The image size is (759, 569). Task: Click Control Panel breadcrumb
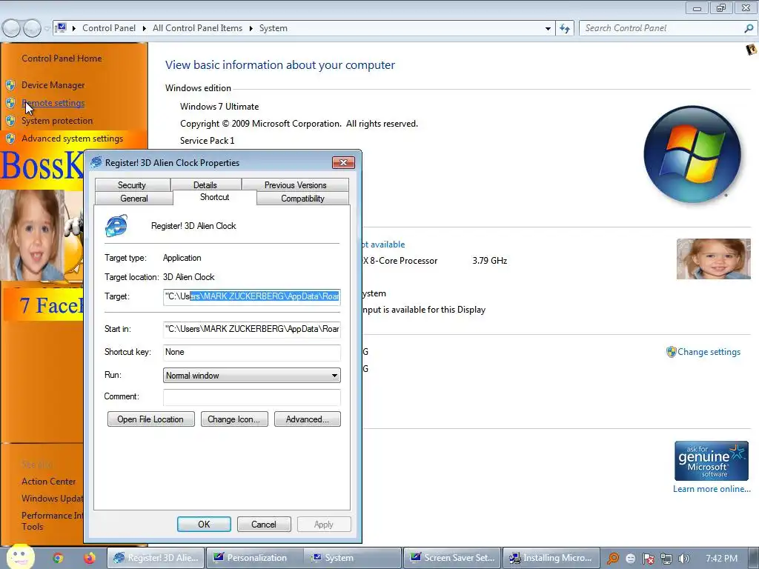pos(109,28)
